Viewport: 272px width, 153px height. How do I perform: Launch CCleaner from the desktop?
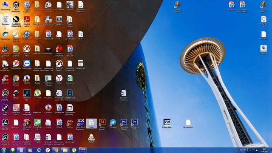click(x=5, y=79)
